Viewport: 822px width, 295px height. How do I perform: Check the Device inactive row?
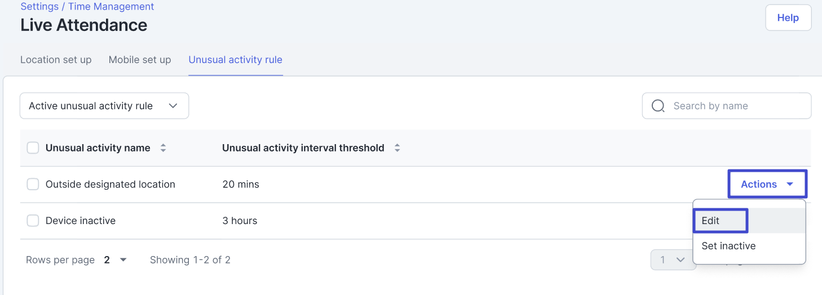pyautogui.click(x=33, y=221)
